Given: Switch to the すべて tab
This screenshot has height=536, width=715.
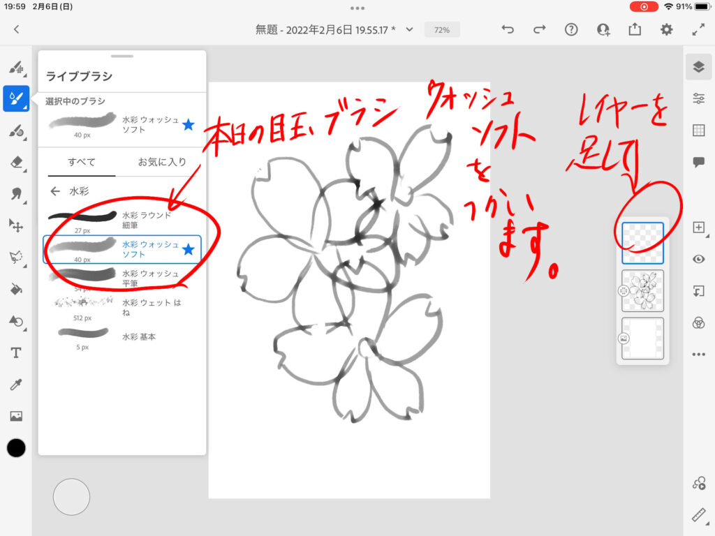Looking at the screenshot, I should [x=82, y=162].
